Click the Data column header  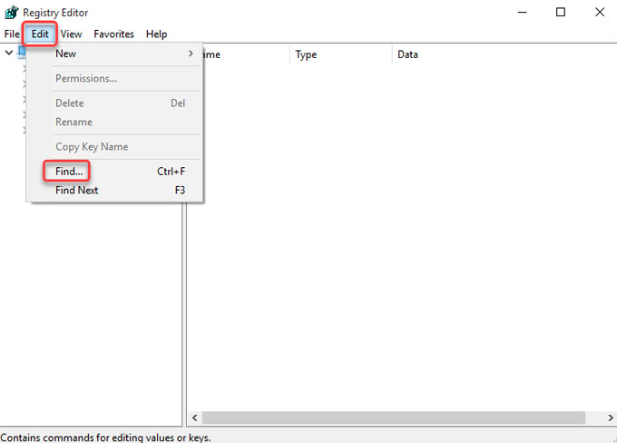504,54
